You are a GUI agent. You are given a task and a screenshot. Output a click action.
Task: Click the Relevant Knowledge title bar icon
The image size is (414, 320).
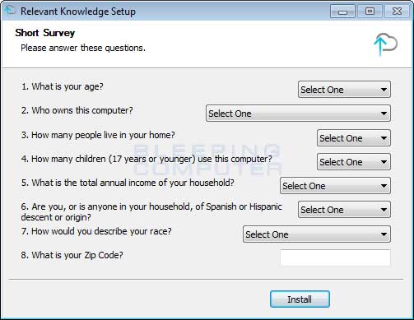click(x=11, y=11)
